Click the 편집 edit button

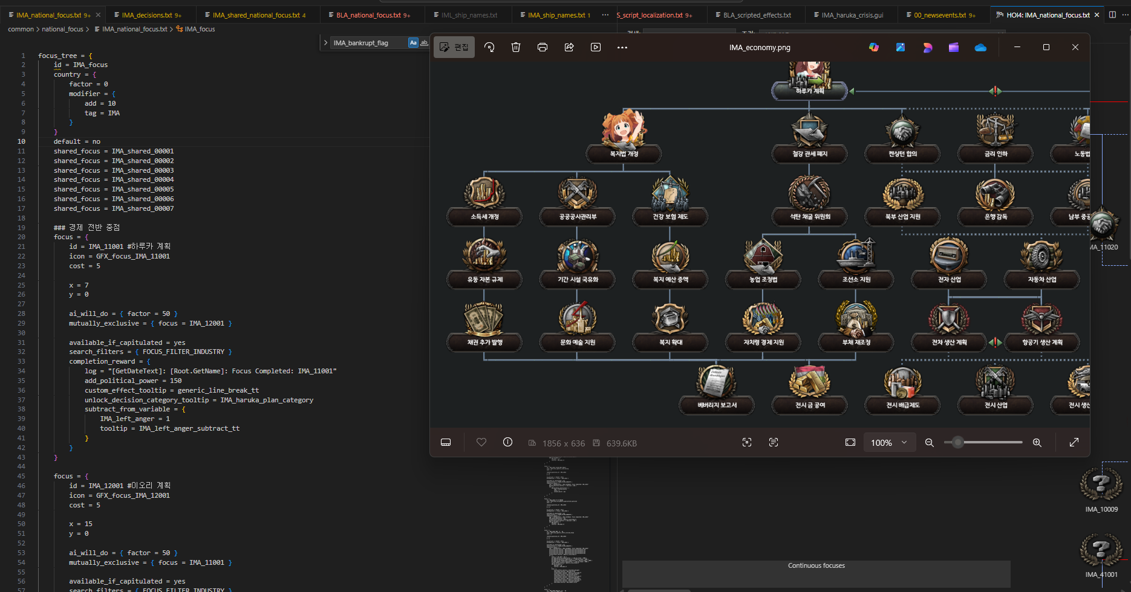(454, 47)
